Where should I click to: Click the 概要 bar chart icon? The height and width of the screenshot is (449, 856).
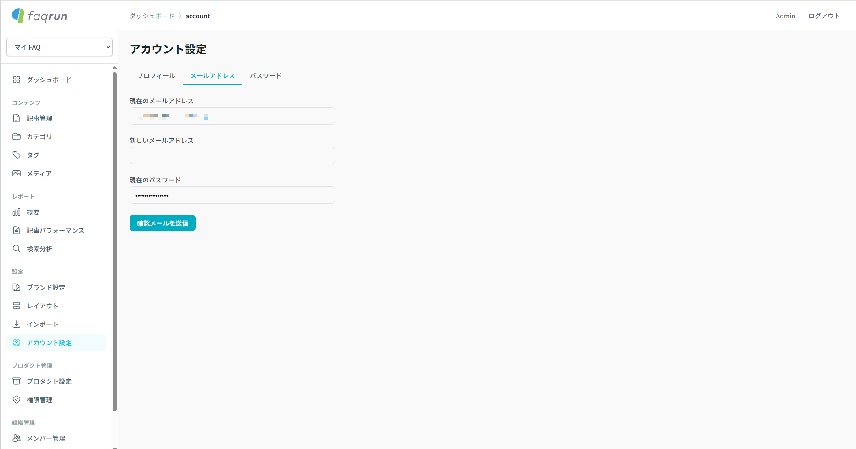click(17, 212)
